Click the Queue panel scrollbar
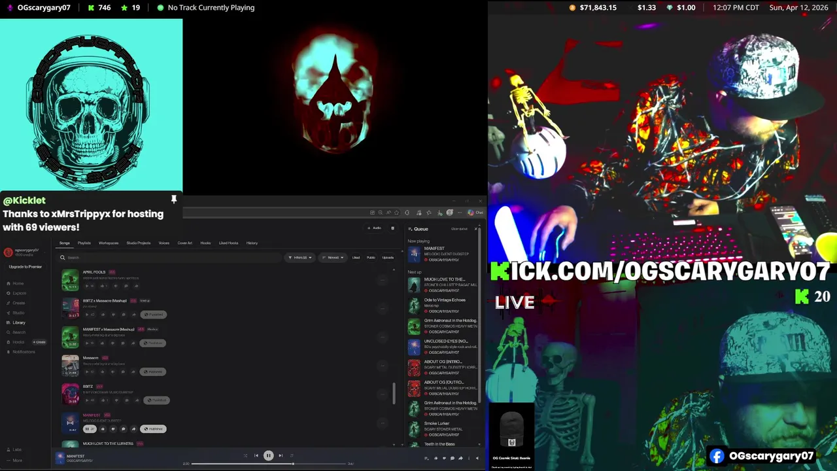837x471 pixels. coord(481,314)
